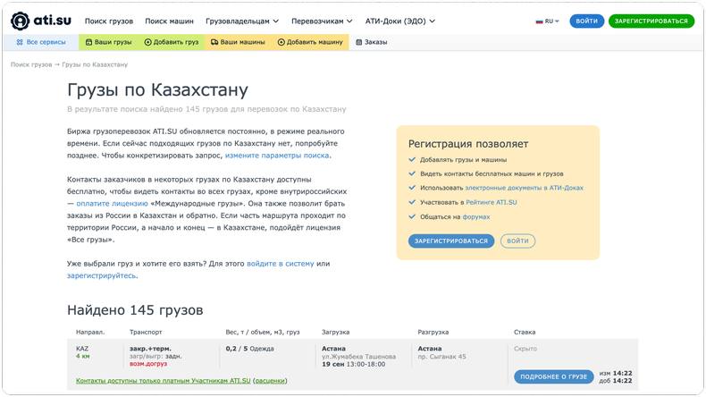Click the plus icon beside Добавить машину

(x=281, y=42)
